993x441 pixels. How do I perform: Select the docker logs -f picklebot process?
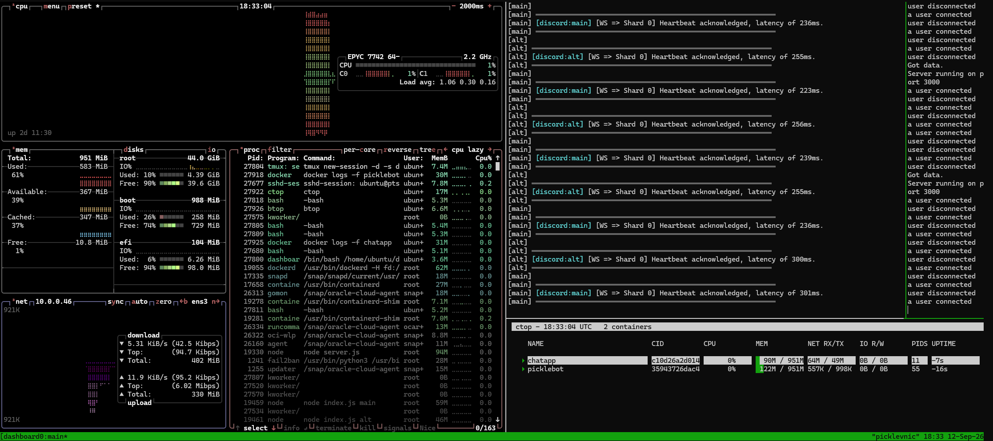[x=368, y=175]
